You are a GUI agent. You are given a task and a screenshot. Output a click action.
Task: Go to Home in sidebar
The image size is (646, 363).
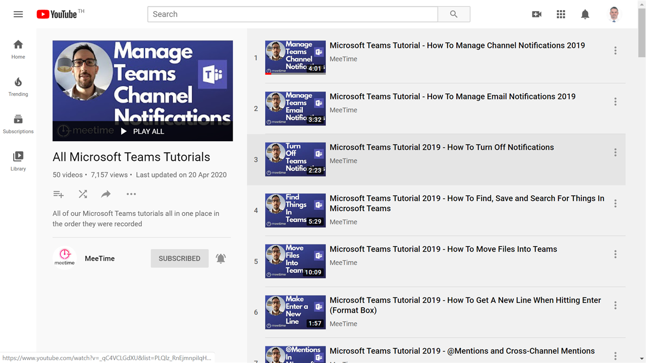tap(18, 49)
